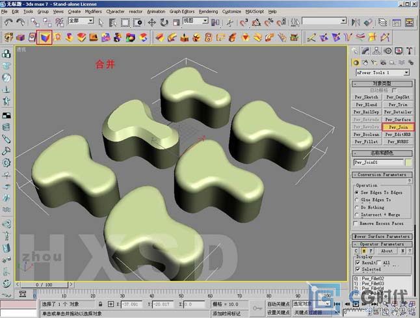The image size is (420, 318).
Task: Choose the Select Object arrow tool
Action: pyautogui.click(x=101, y=23)
